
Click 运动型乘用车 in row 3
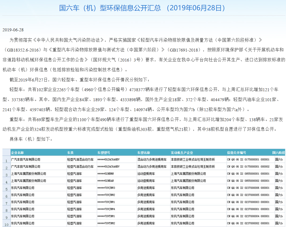tap(146, 174)
